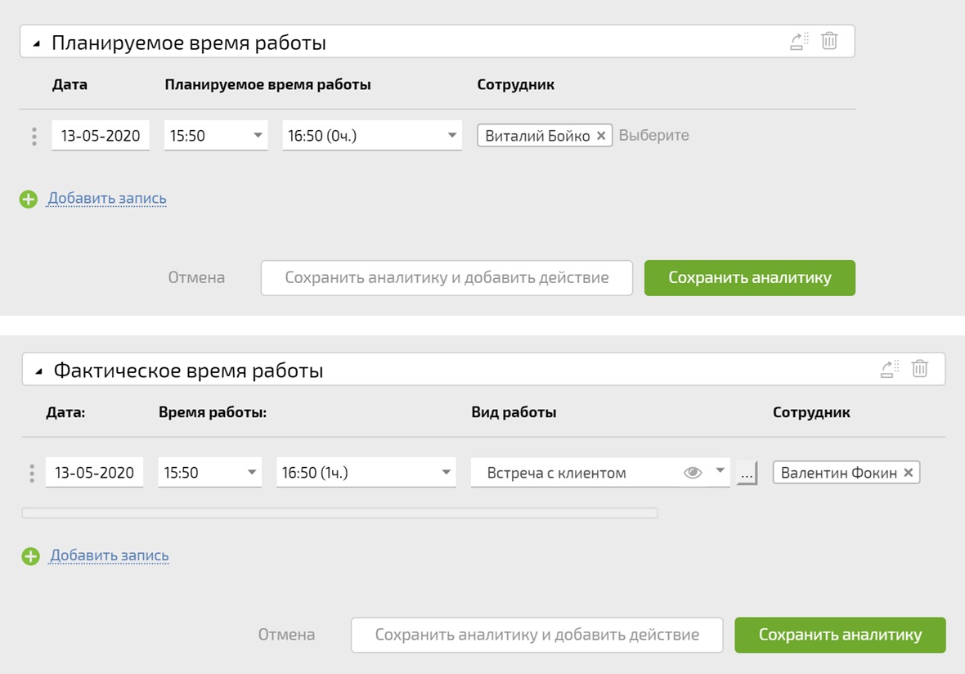This screenshot has height=674, width=965.
Task: Click Добавить запись link in actual time section
Action: point(110,556)
